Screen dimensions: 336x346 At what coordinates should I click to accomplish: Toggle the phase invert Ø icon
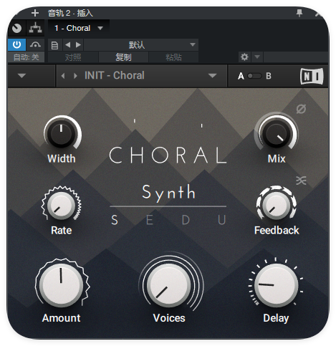(x=301, y=109)
